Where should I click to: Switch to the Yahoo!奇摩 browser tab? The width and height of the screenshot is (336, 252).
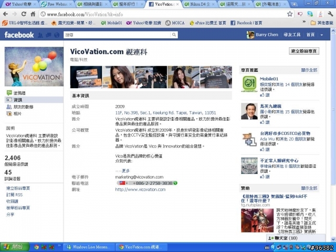[x=19, y=4]
